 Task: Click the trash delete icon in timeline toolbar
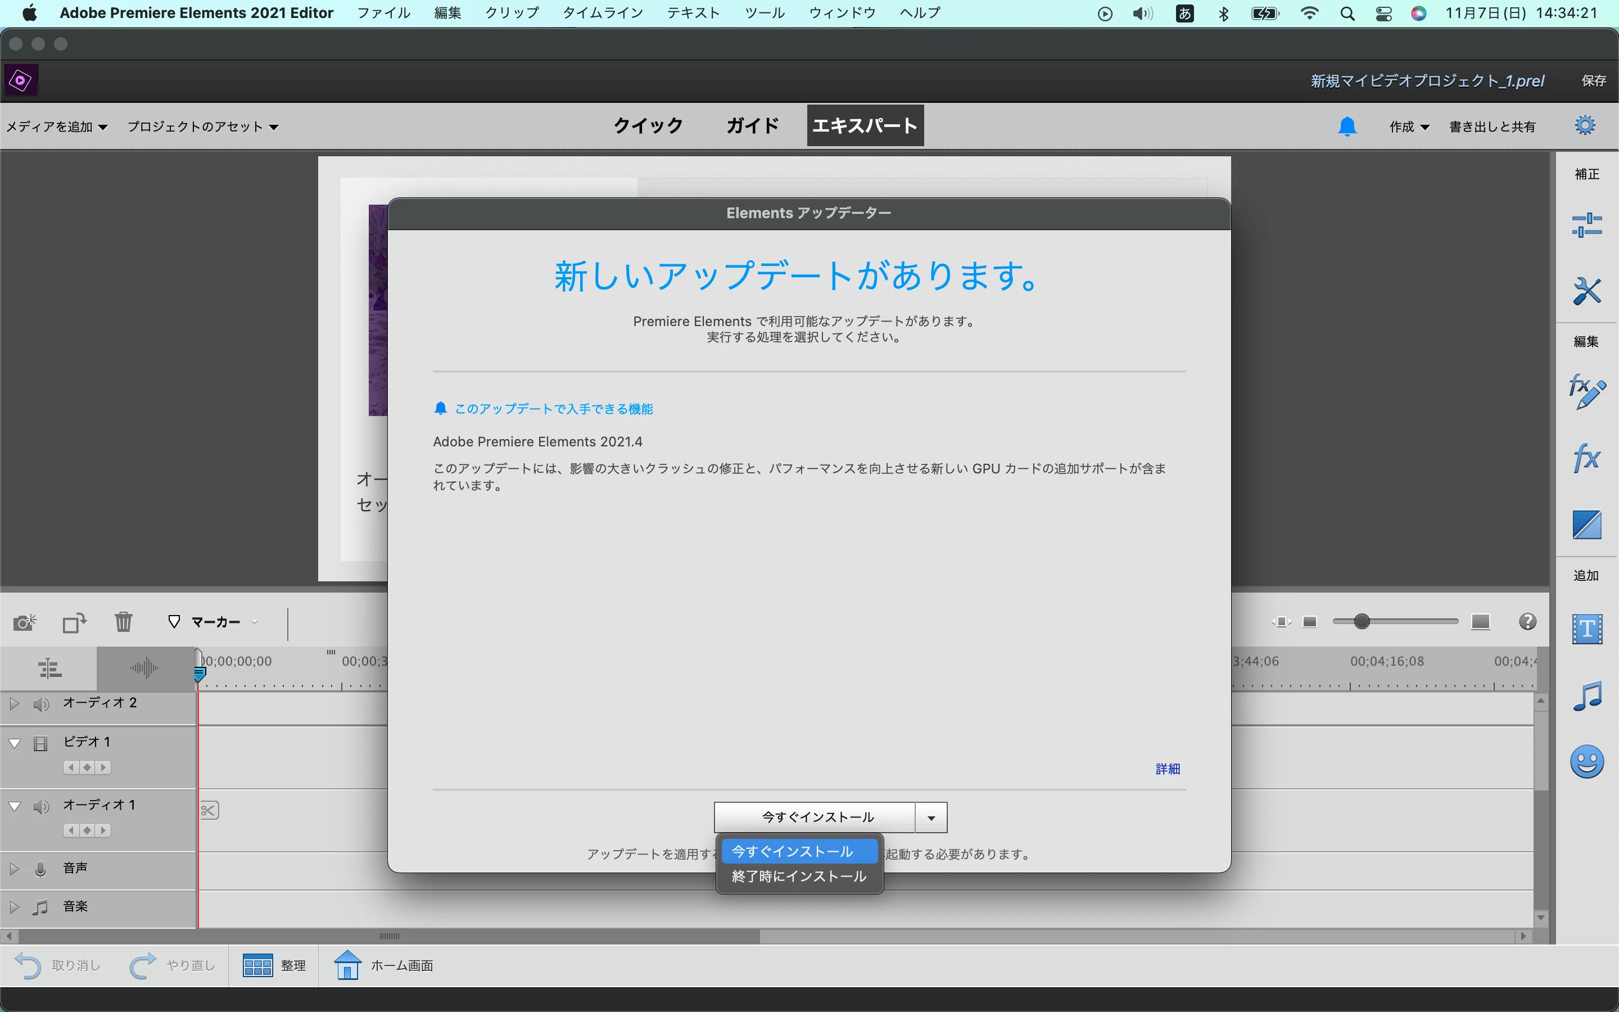(123, 622)
